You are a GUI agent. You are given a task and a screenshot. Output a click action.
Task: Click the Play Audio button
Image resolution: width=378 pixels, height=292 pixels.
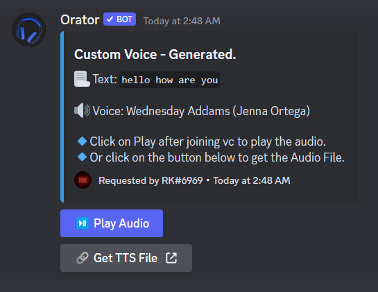112,223
